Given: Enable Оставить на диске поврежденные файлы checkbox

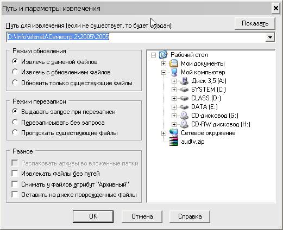Looking at the screenshot, I should [x=15, y=195].
